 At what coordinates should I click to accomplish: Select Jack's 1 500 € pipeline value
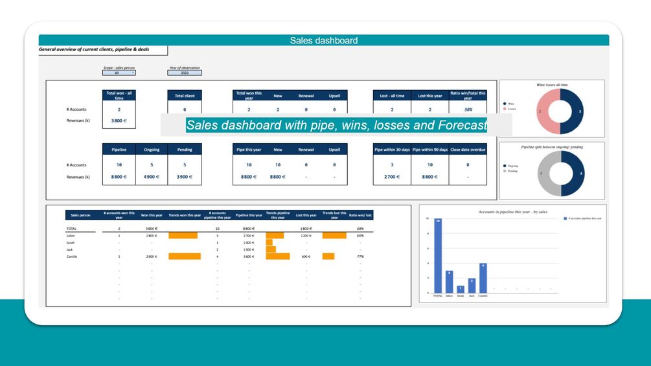pos(249,250)
